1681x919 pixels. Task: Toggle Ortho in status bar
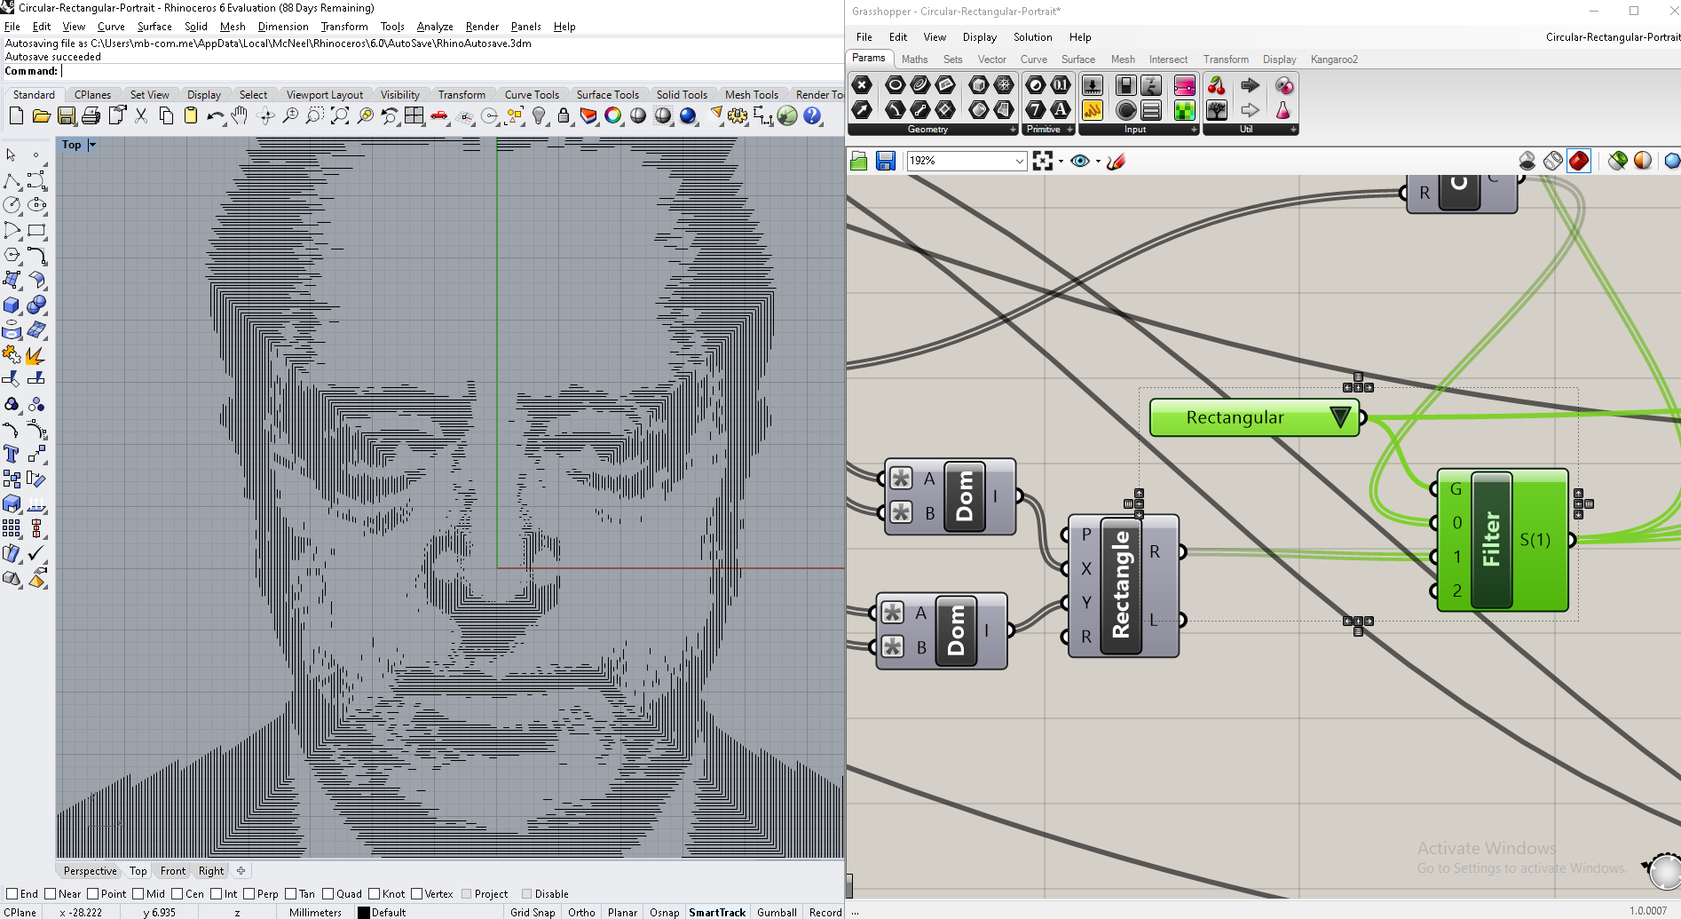[581, 912]
